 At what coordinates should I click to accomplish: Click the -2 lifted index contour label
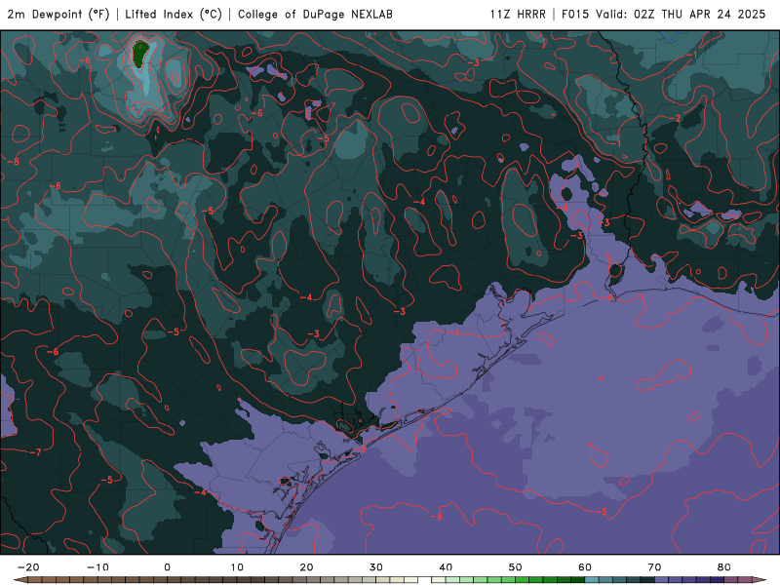pyautogui.click(x=675, y=118)
